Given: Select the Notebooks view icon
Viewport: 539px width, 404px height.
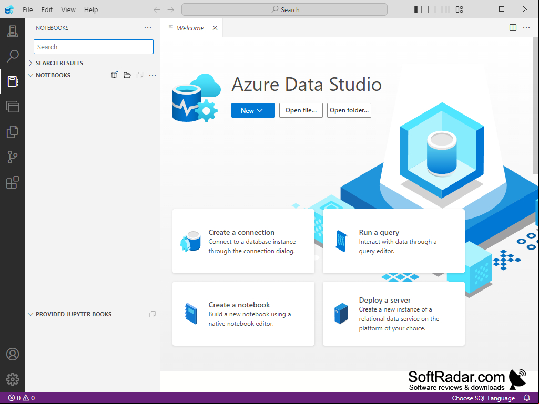Looking at the screenshot, I should coord(13,81).
